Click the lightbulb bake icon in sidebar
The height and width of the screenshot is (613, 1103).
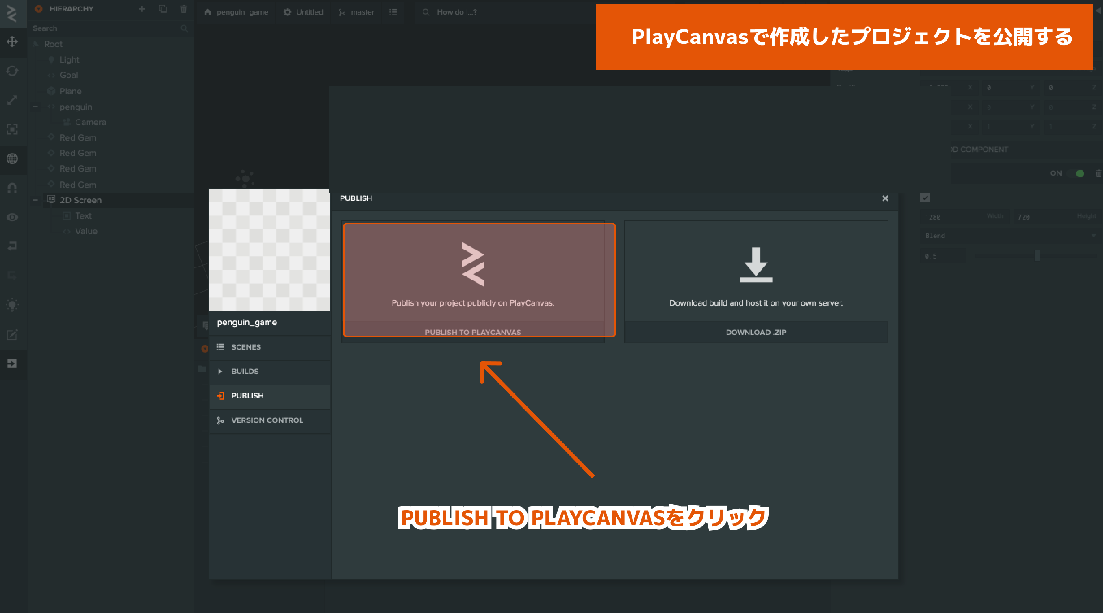tap(12, 305)
